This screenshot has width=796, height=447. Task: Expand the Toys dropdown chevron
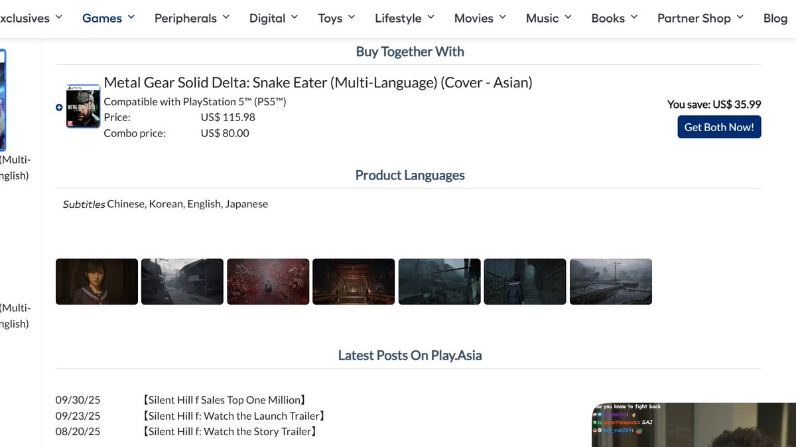pyautogui.click(x=351, y=17)
